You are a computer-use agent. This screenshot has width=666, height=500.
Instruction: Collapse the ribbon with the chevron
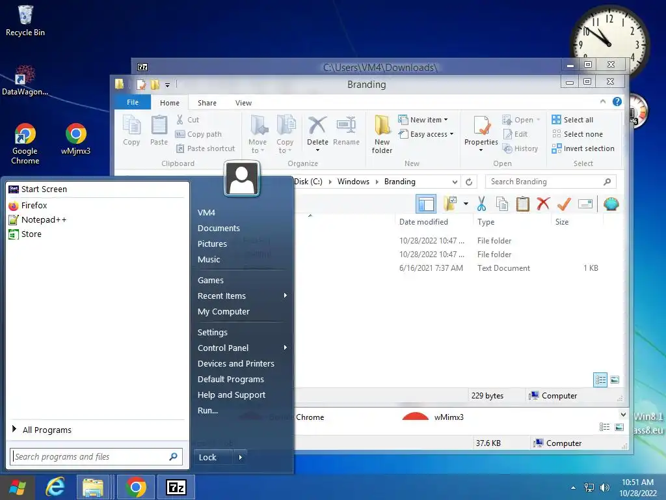point(603,102)
